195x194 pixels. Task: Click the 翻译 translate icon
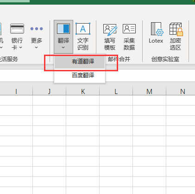[63, 29]
